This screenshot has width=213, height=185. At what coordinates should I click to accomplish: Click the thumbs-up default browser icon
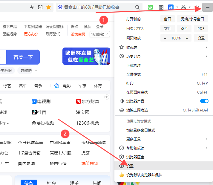pyautogui.click(x=122, y=175)
